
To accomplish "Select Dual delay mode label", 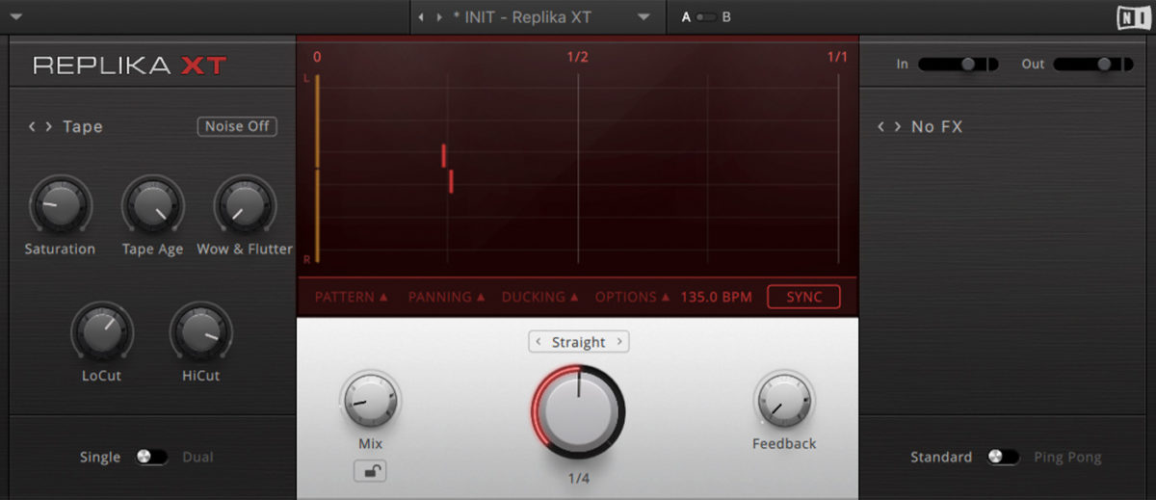I will click(197, 458).
